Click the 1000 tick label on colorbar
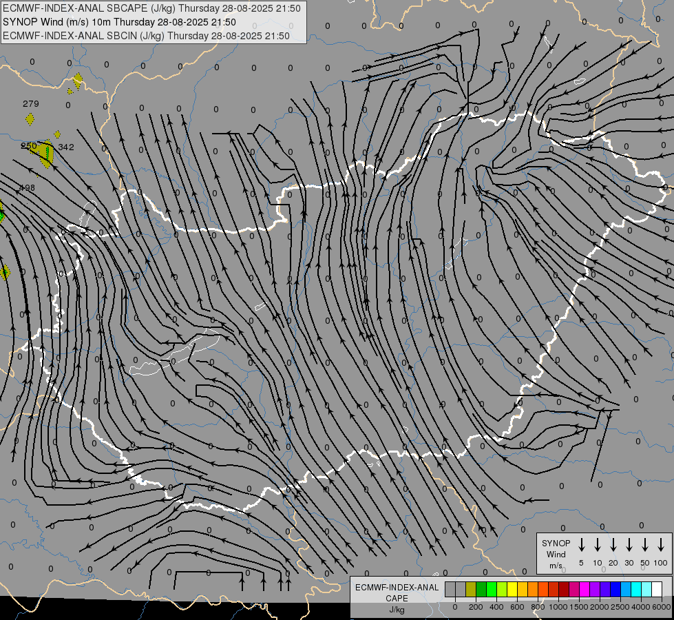 [558, 607]
